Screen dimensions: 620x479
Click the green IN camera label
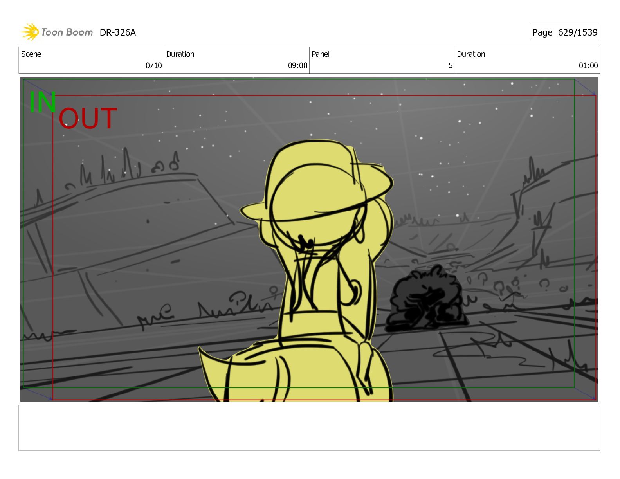click(43, 102)
